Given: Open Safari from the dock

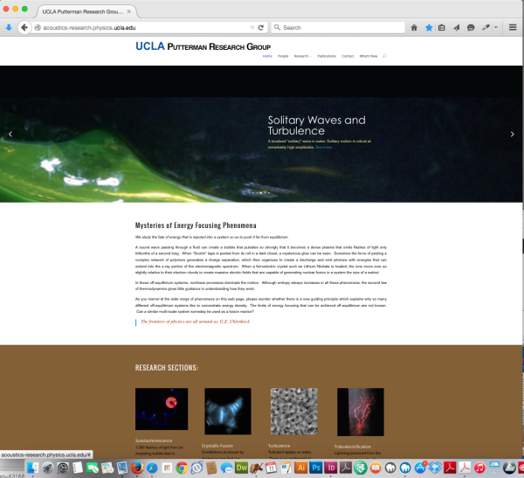Looking at the screenshot, I should point(152,468).
